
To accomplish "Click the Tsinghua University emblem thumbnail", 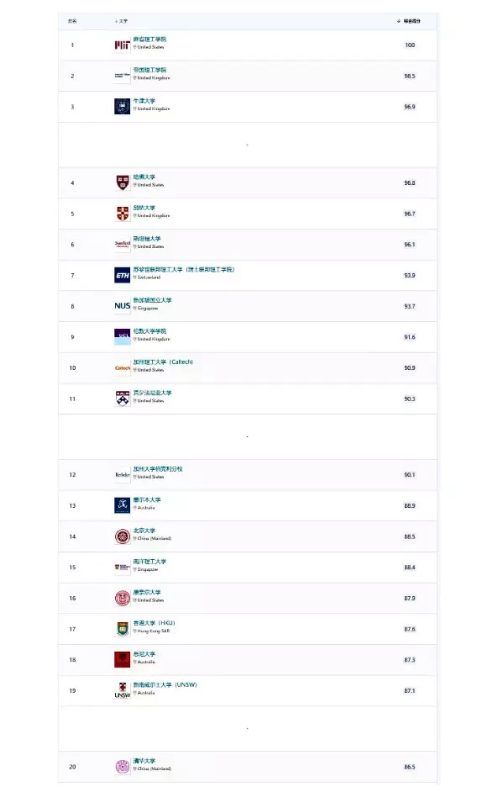I will coord(122,767).
